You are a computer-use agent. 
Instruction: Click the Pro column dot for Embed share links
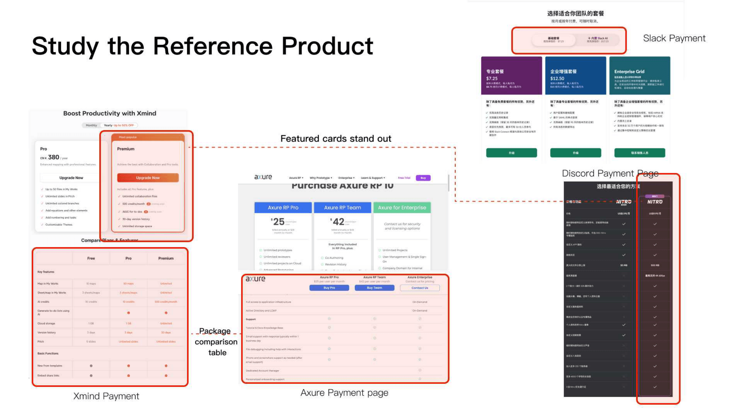pos(128,376)
